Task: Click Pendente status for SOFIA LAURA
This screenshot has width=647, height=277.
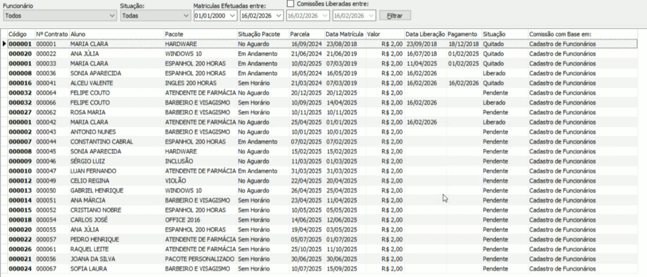Action: point(495,269)
